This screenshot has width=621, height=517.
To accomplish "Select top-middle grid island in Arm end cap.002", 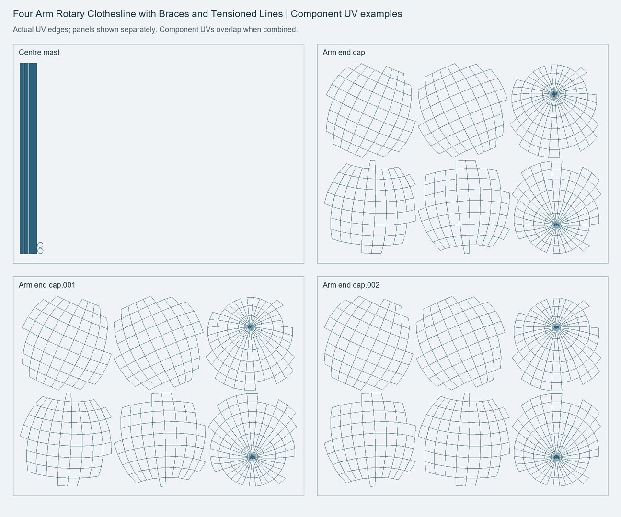I will pos(461,343).
